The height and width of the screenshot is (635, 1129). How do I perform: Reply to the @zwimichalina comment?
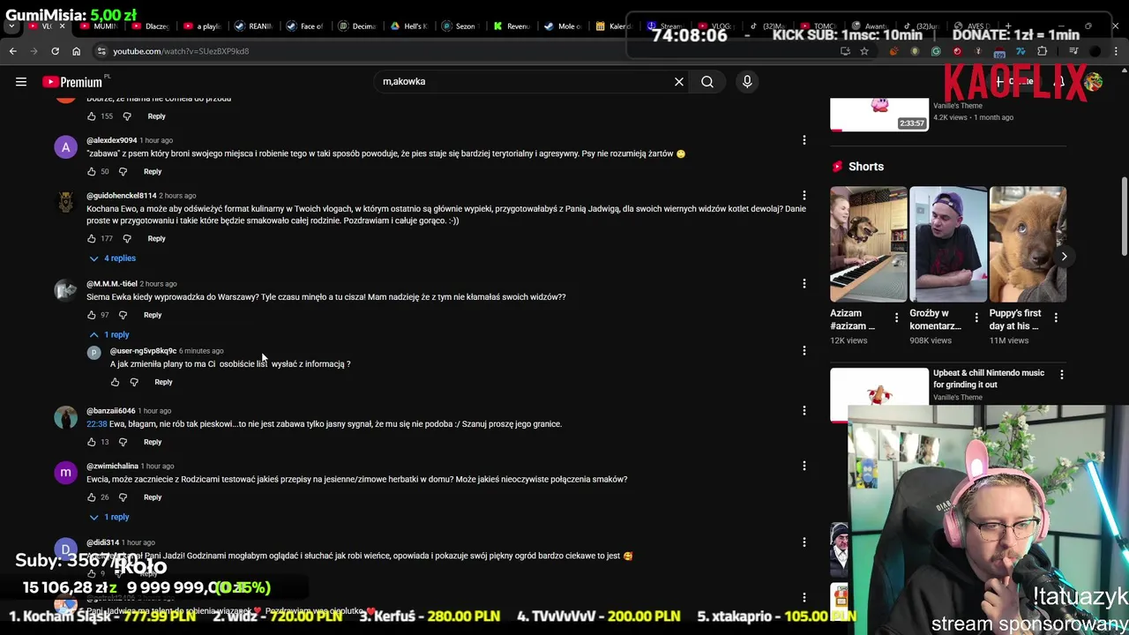pos(153,497)
